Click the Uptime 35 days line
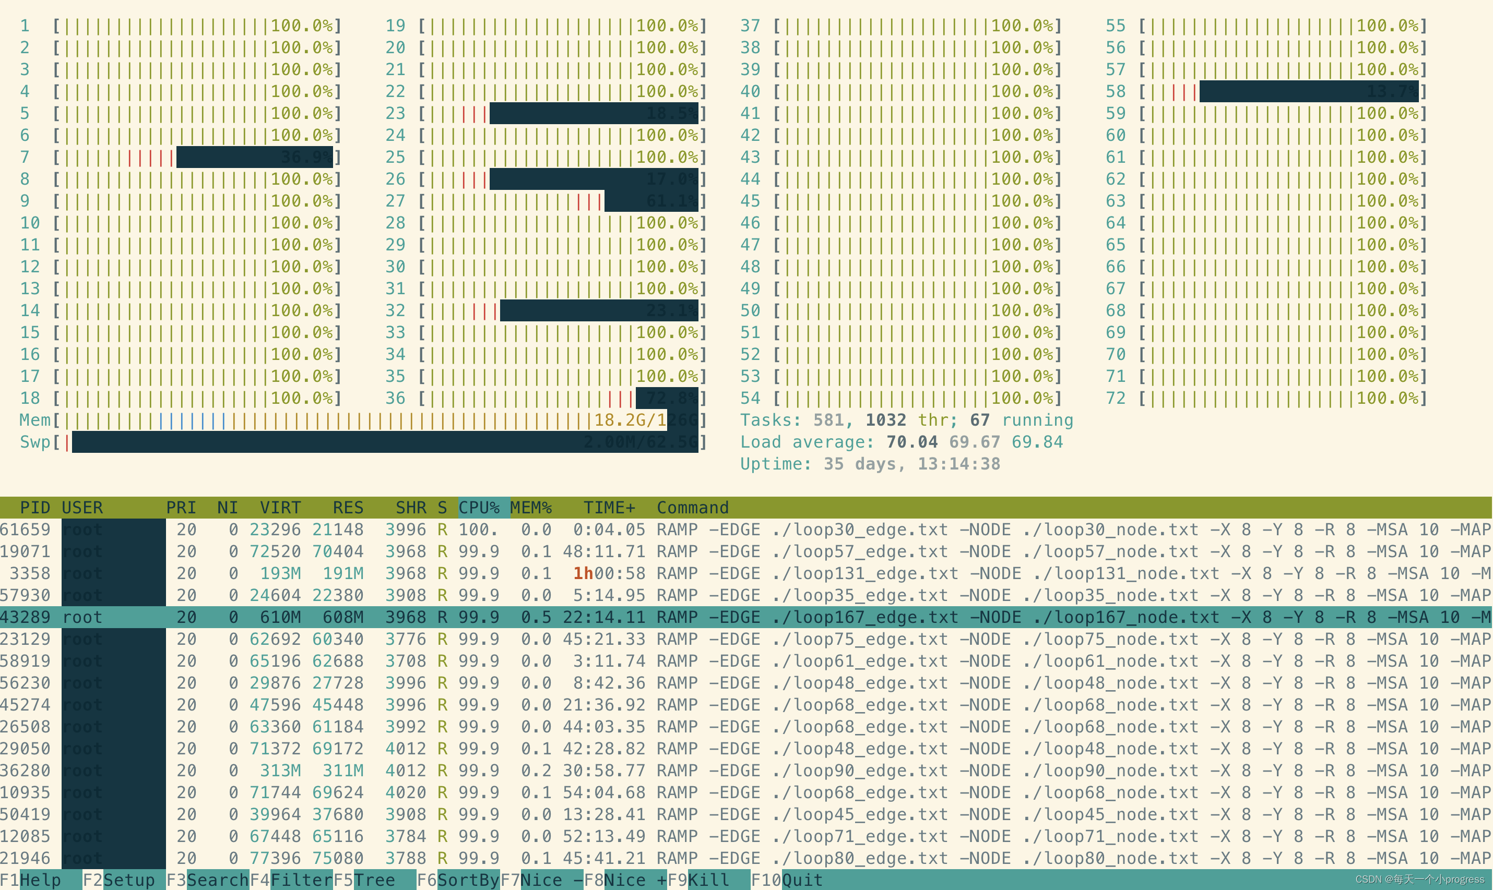 (x=870, y=464)
